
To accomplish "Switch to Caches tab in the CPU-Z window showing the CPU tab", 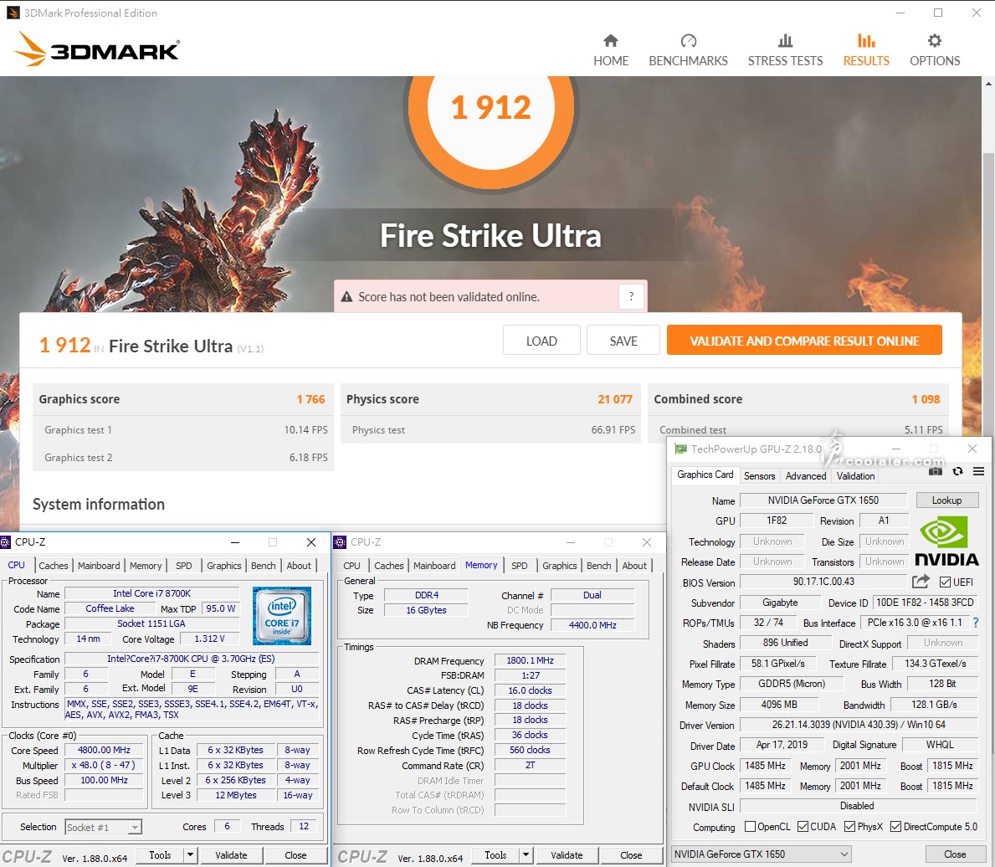I will [54, 566].
